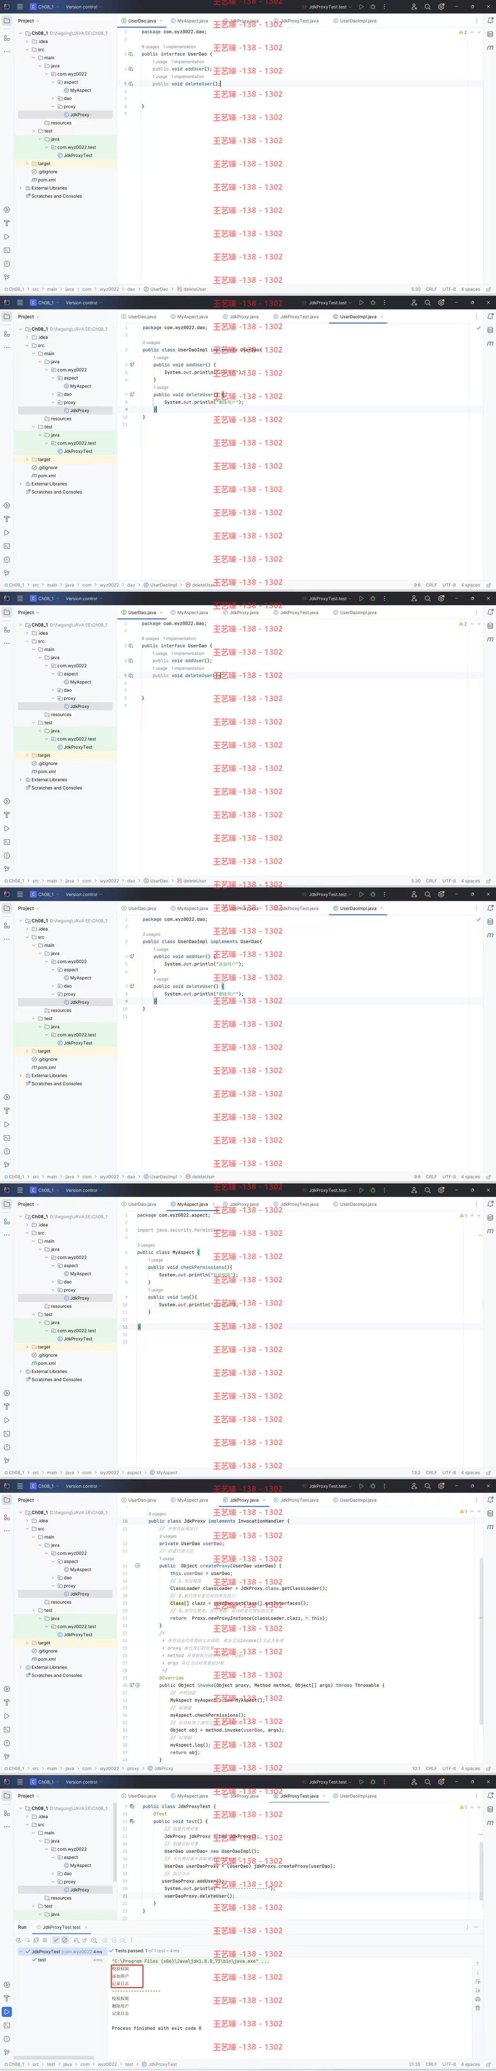Expand .idea folder in JdkProxyTest.java window tree
The width and height of the screenshot is (496, 2071).
point(28,1816)
